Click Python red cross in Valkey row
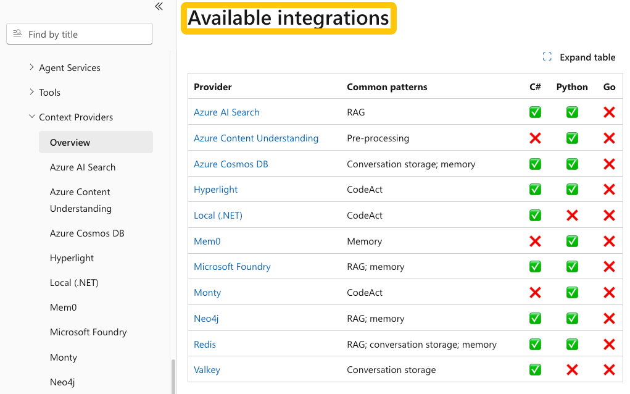 tap(572, 369)
